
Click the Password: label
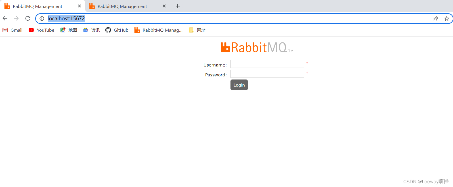point(216,75)
